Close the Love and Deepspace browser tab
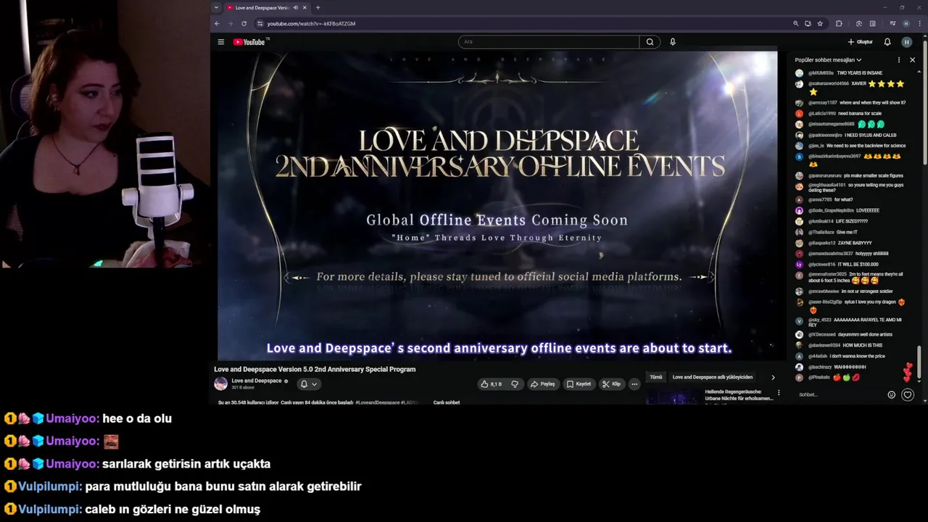Viewport: 928px width, 522px height. click(x=304, y=7)
